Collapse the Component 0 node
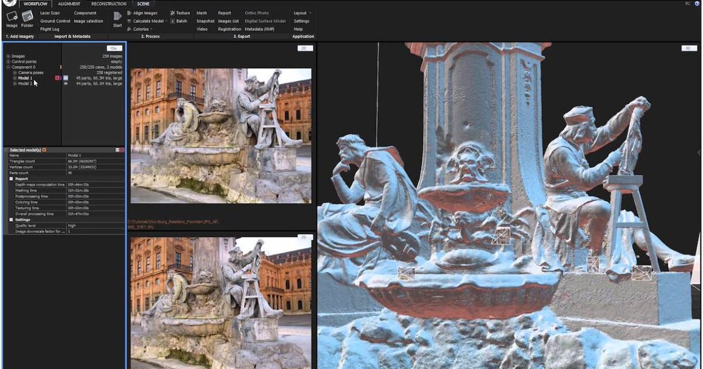Image resolution: width=703 pixels, height=369 pixels. pos(8,67)
